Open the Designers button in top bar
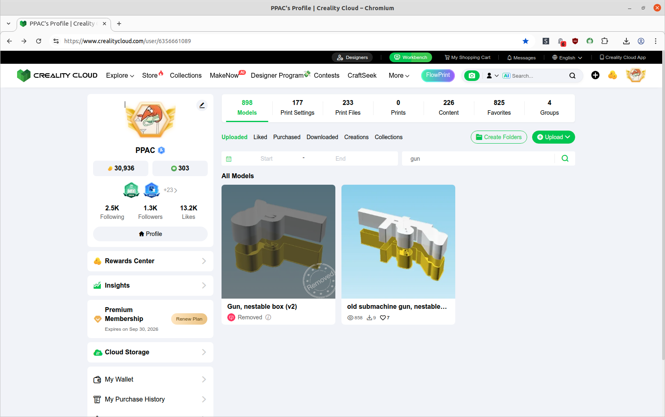Image resolution: width=665 pixels, height=417 pixels. coord(352,57)
